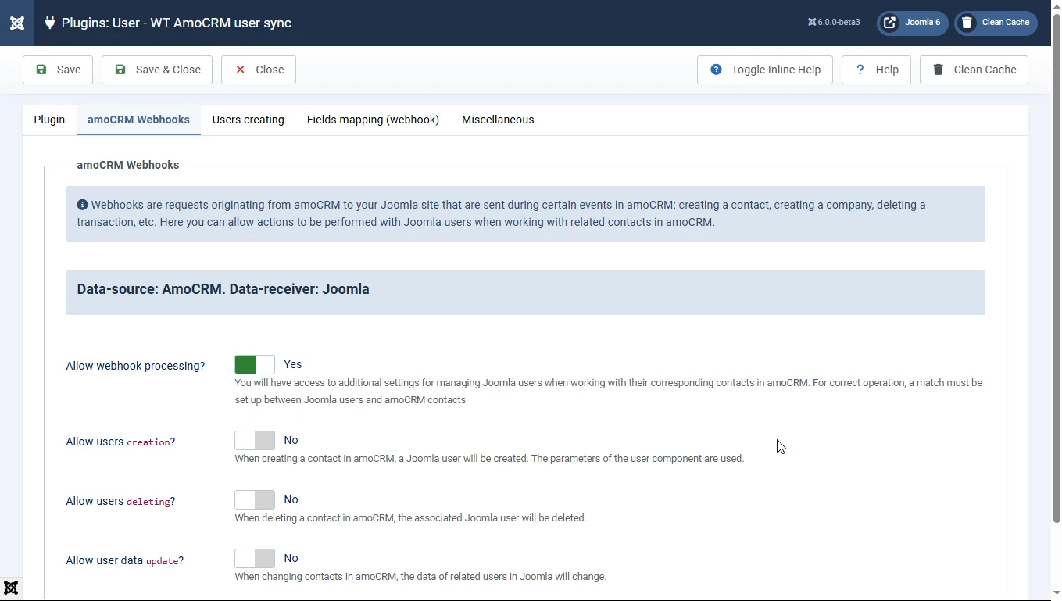The height and width of the screenshot is (601, 1062).
Task: Enable Allow user data update switch
Action: pyautogui.click(x=255, y=558)
